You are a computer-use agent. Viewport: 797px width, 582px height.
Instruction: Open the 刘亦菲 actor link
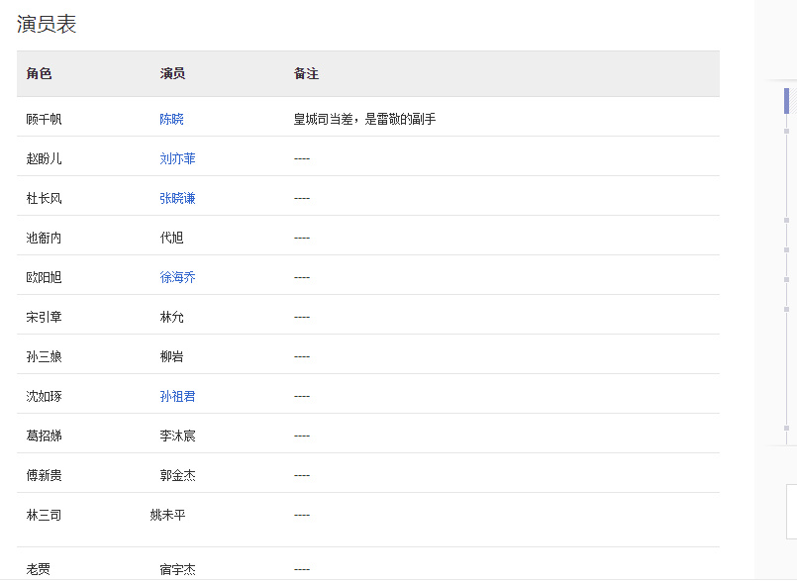pyautogui.click(x=177, y=158)
